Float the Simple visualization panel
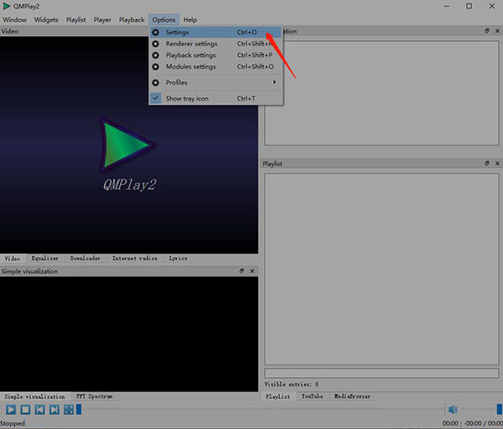Viewport: 503px width, 429px height. (241, 271)
